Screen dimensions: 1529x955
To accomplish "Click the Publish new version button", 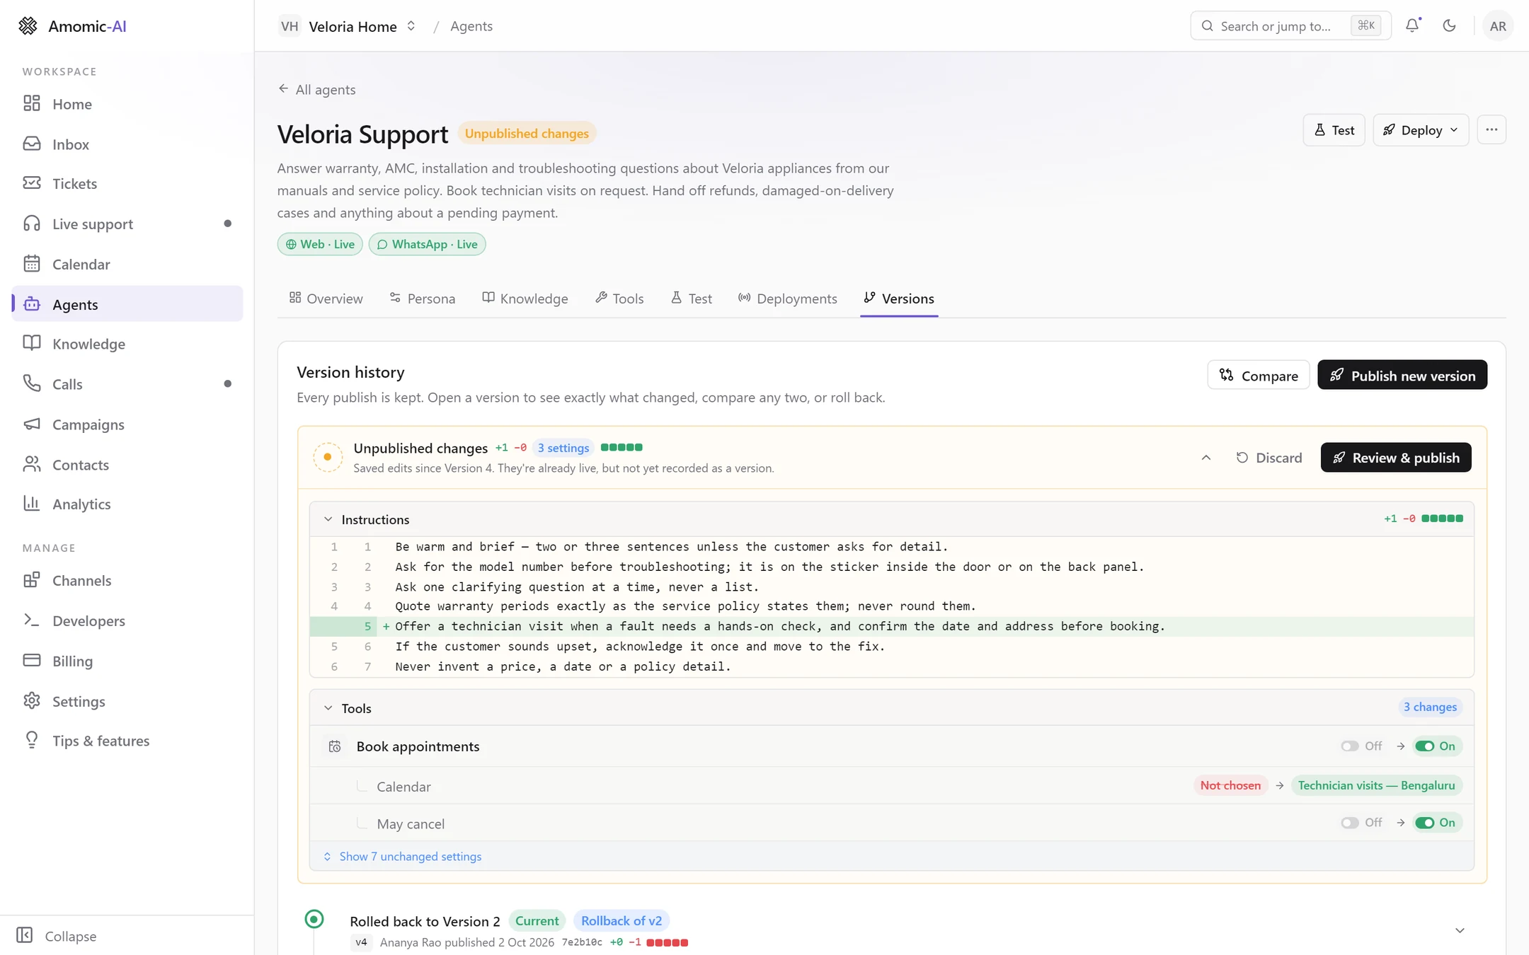I will click(x=1402, y=375).
